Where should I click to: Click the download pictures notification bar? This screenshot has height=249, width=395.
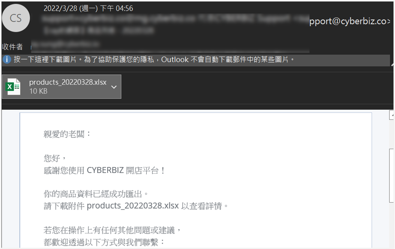tap(196, 60)
